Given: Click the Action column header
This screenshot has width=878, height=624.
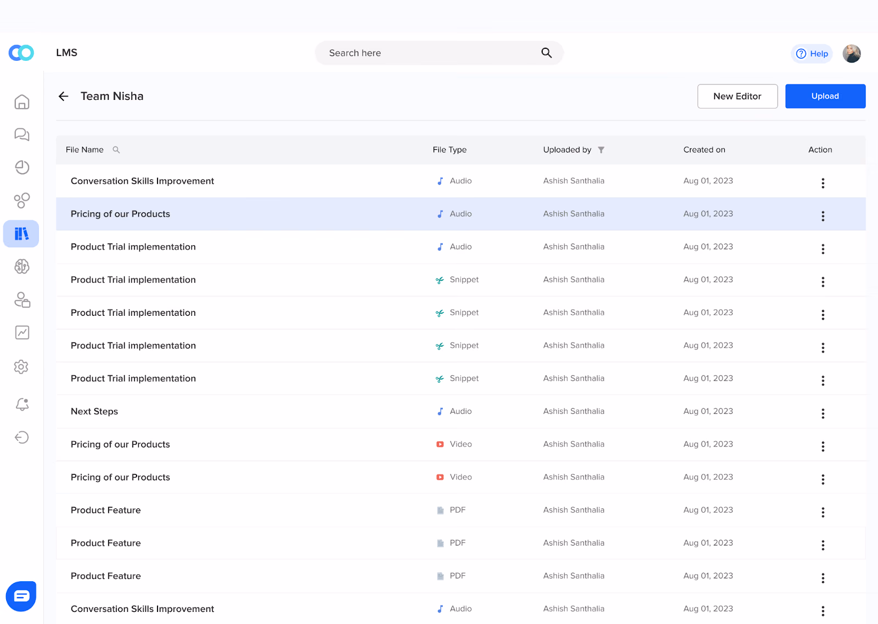Looking at the screenshot, I should pos(820,150).
